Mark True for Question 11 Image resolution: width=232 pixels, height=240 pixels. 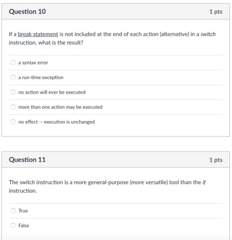[13, 211]
